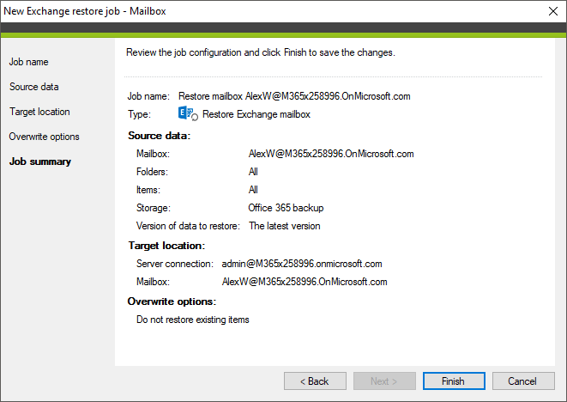Click the Server connection label
Viewport: 567px width, 402px height.
(175, 264)
